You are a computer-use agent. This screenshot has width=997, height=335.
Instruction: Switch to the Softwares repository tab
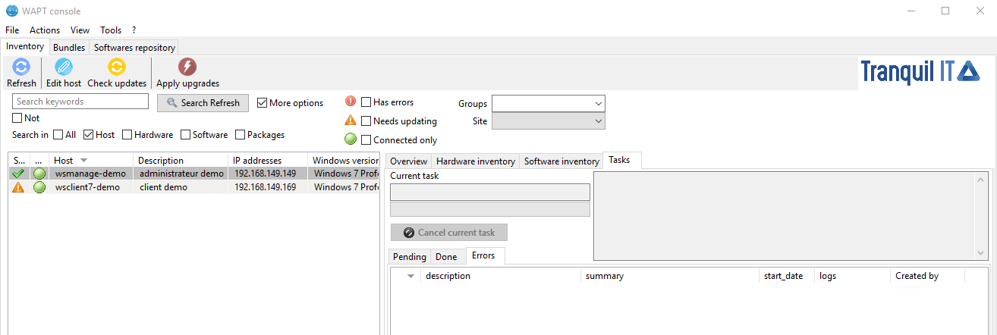134,48
